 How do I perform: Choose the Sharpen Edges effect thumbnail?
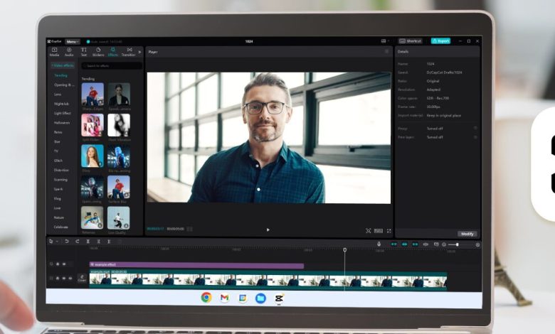(x=92, y=95)
